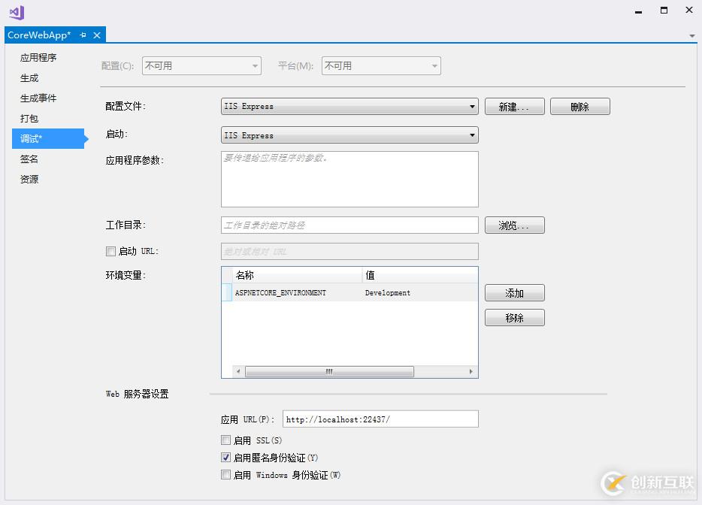This screenshot has height=505, width=702.
Task: Go to the 资源 page
Action: click(x=29, y=179)
